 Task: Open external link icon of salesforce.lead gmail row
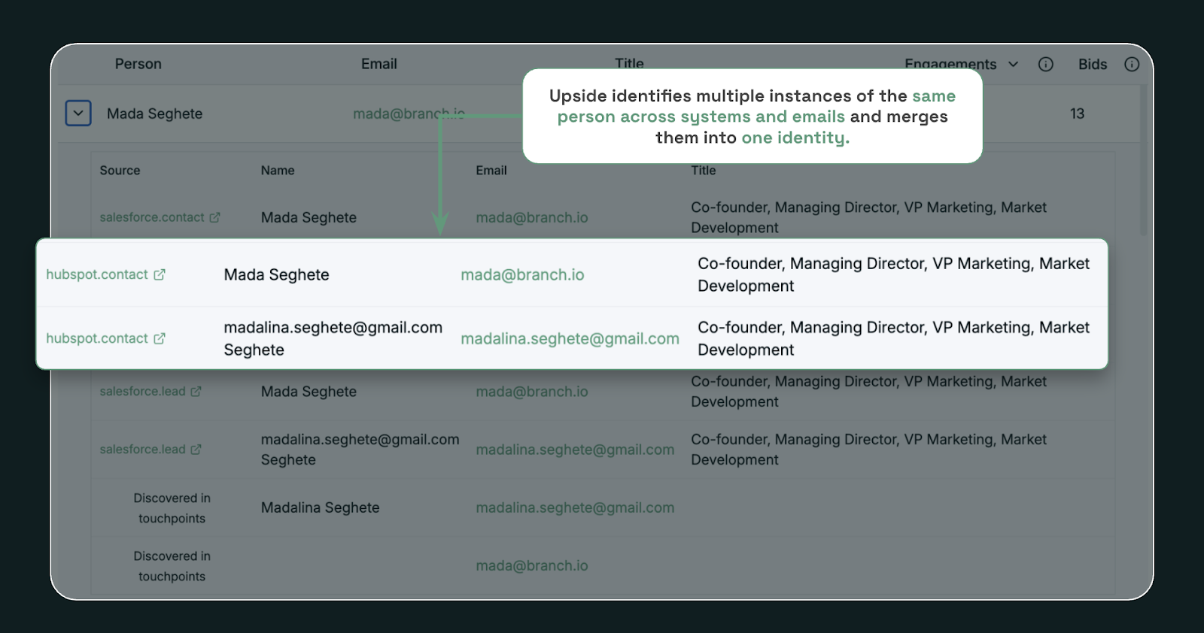[x=196, y=450]
